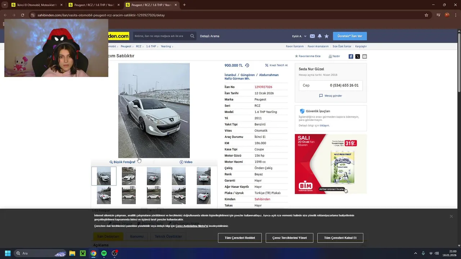Screen dimensions: 461x259
Task: Click the Yearling breadcrumb
Action: point(166,46)
